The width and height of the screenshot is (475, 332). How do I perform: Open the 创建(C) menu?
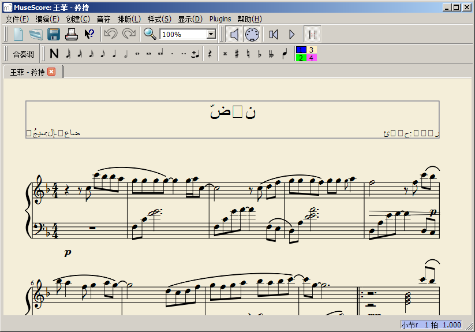[x=78, y=19]
